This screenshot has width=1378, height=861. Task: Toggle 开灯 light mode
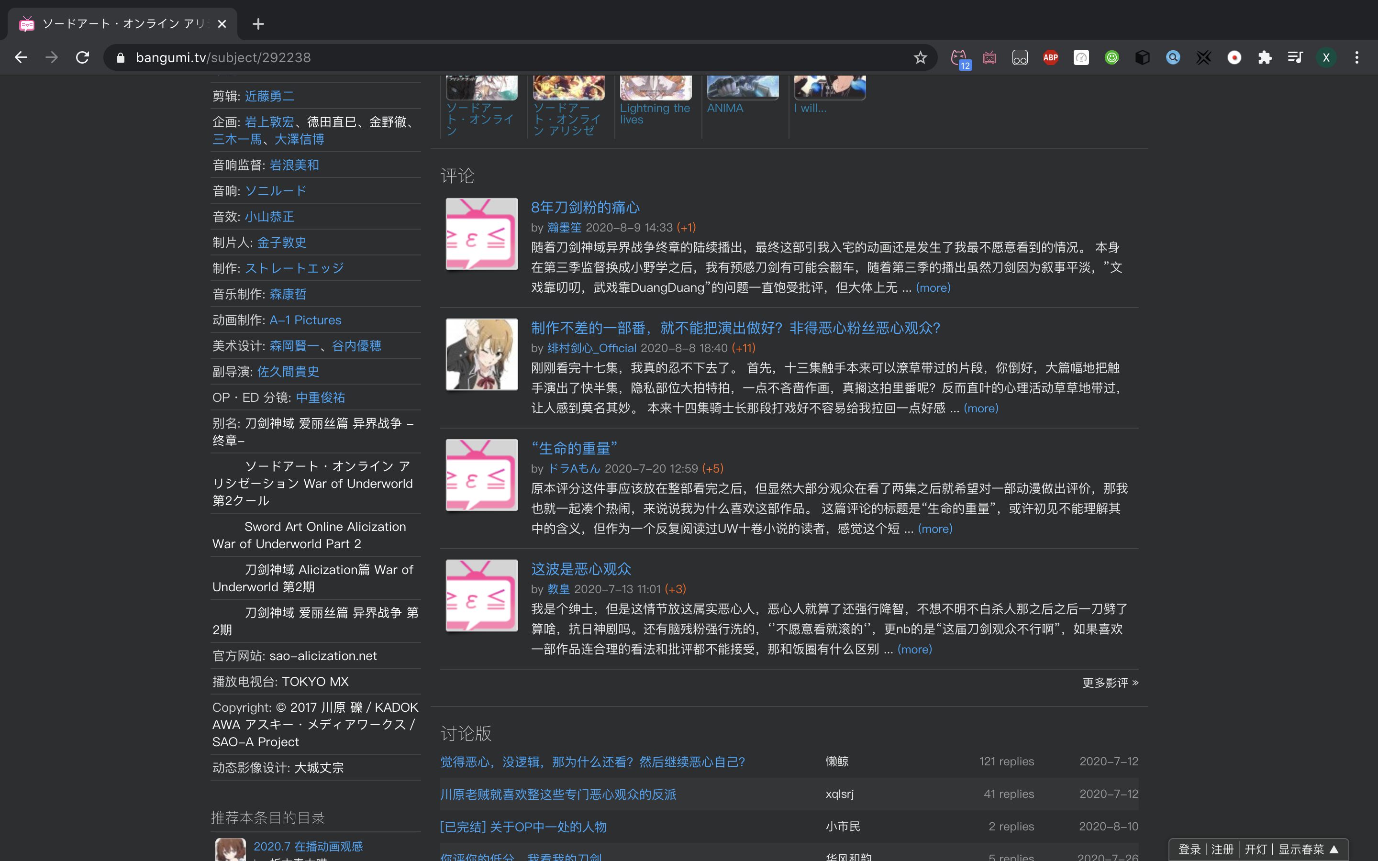[1255, 849]
